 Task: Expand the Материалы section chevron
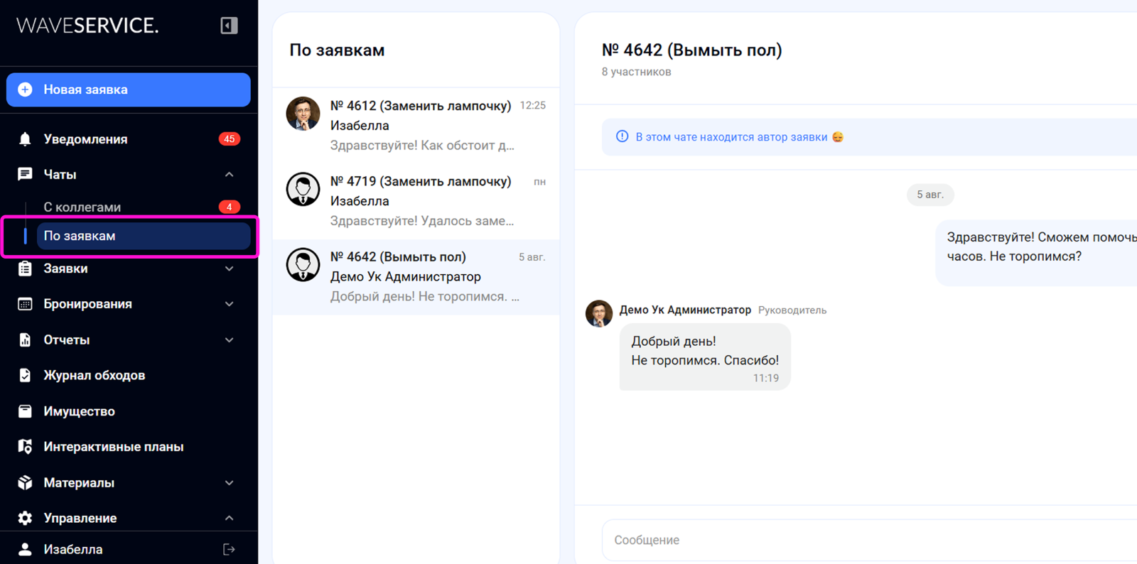(x=229, y=482)
